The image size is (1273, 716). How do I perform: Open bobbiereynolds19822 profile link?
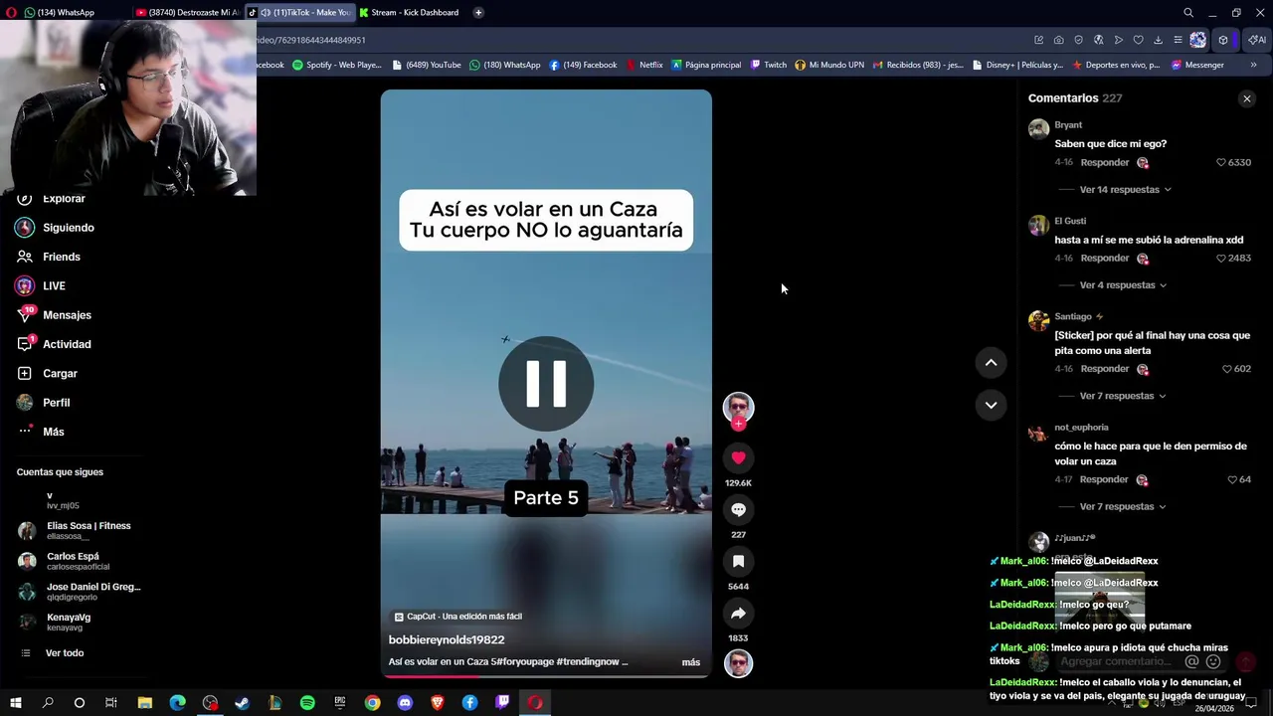pyautogui.click(x=447, y=640)
